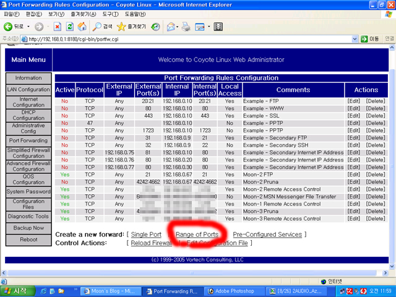The height and width of the screenshot is (297, 396).
Task: Open Search magnifier icon
Action: (x=97, y=27)
